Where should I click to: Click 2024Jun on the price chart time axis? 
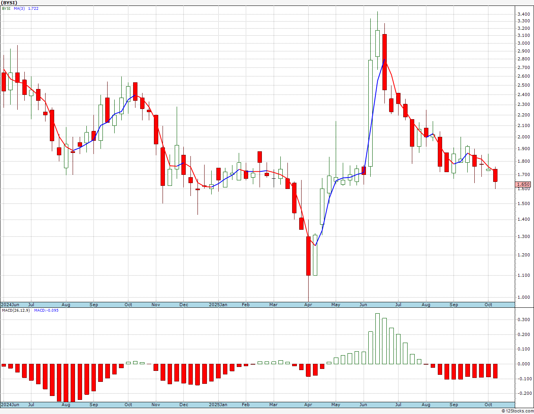click(10, 305)
